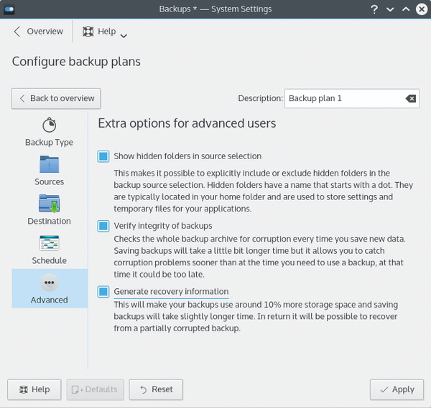Click the System Settings app icon in the title bar
Screen dimensions: 431x408
[9, 9]
